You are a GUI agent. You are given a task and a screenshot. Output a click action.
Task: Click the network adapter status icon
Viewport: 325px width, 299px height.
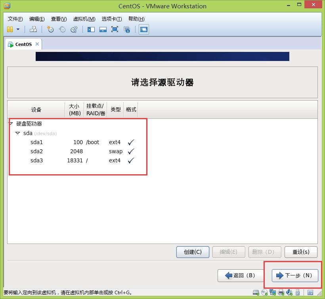273,293
